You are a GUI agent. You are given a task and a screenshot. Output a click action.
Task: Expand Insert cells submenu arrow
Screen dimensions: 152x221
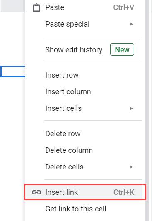pyautogui.click(x=131, y=108)
